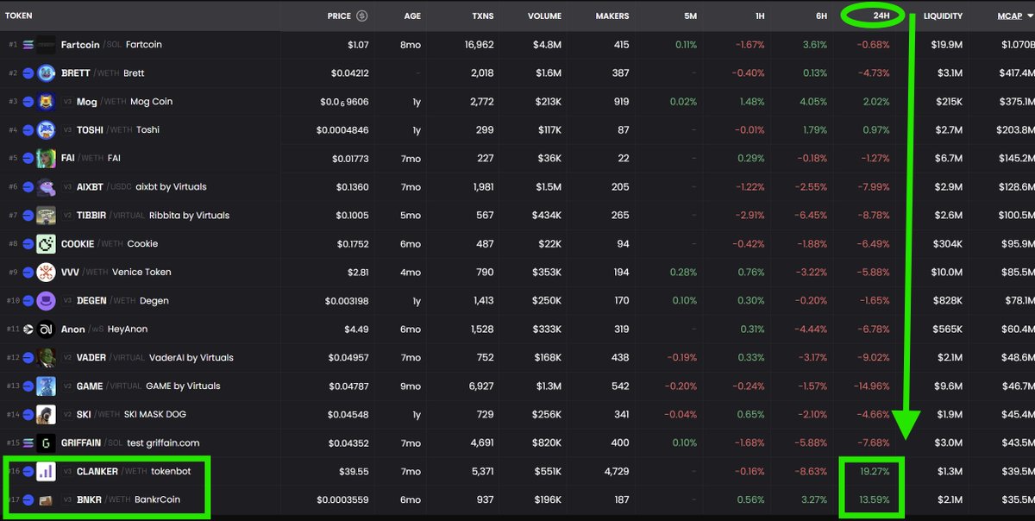Sort by the VOLUME column header

point(544,16)
